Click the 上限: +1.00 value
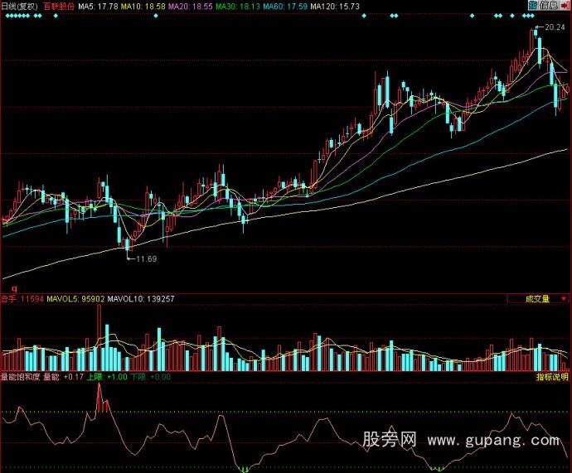 click(107, 377)
